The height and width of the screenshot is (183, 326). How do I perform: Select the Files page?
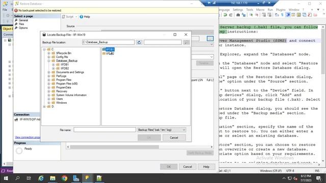coord(21,24)
